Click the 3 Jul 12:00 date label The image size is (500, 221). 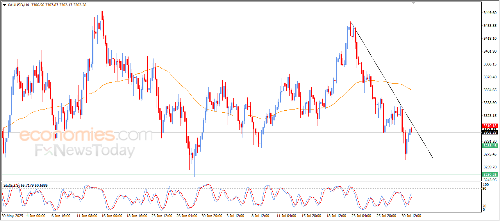[236, 215]
